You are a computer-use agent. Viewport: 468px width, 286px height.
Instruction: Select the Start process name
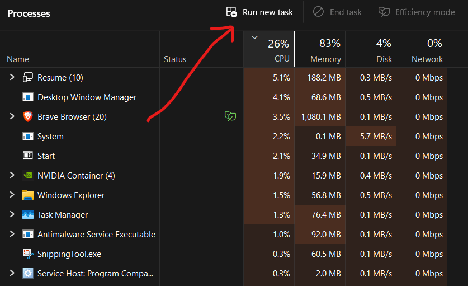coord(46,156)
